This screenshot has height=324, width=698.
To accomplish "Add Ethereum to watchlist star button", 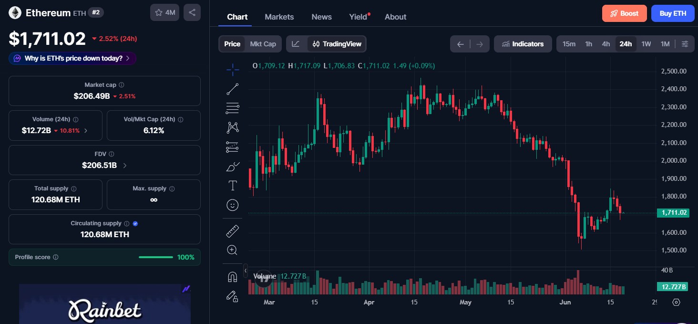I will click(x=164, y=12).
